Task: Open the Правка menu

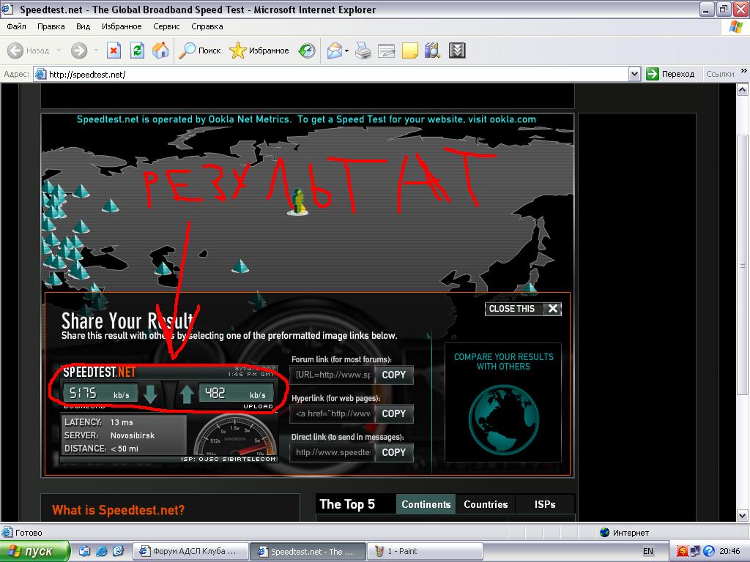Action: [x=51, y=26]
